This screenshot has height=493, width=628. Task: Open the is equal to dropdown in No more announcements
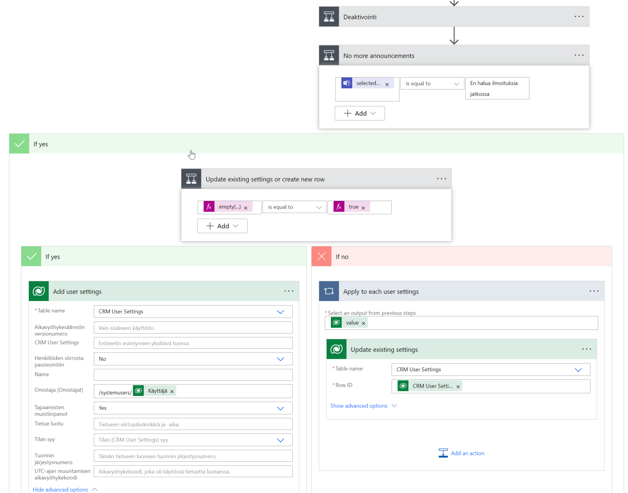coord(432,84)
